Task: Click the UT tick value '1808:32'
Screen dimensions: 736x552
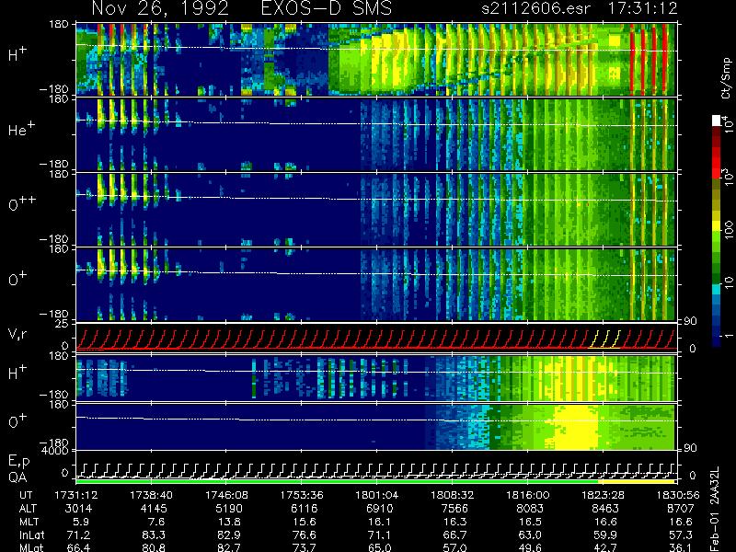Action: (452, 495)
